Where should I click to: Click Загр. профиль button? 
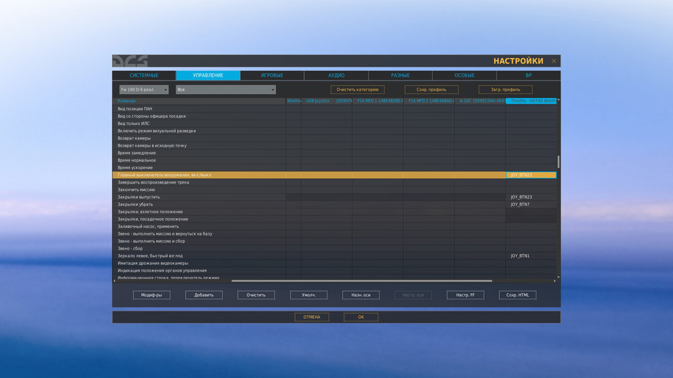[505, 89]
